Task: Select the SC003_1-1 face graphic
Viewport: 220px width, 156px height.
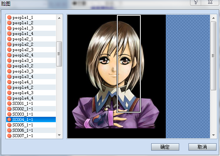Action: 31,114
